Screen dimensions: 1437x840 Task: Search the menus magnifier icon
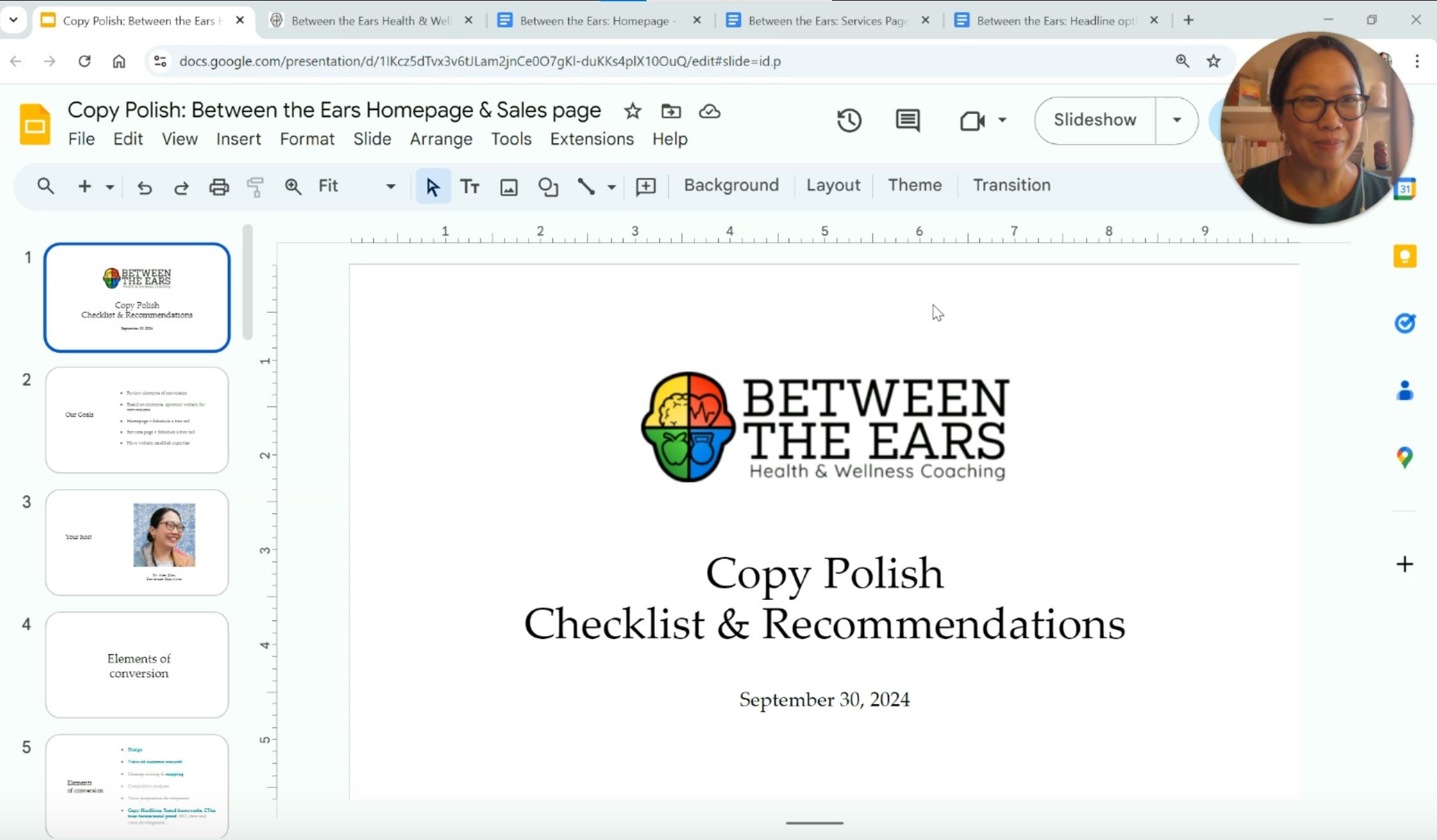[45, 186]
